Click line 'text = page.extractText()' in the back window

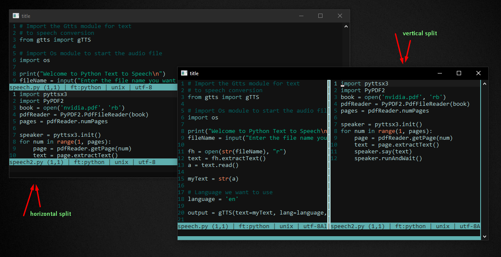click(76, 155)
